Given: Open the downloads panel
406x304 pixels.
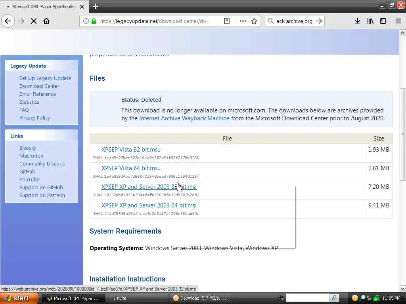Looking at the screenshot, I should [357, 21].
